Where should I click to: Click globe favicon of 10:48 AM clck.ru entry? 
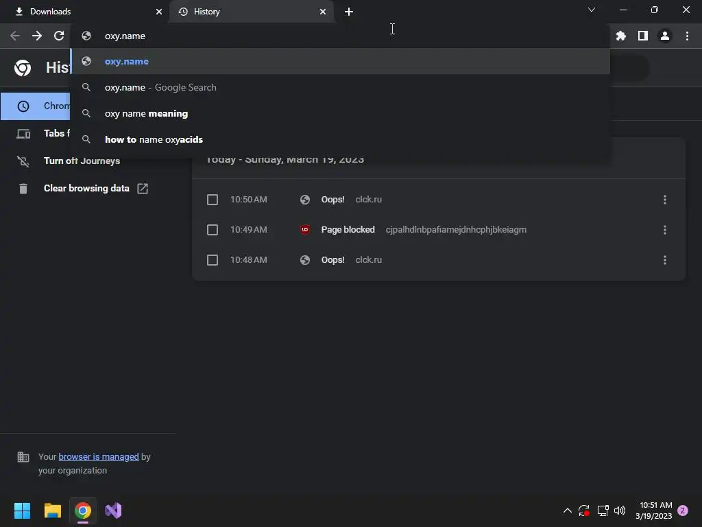tap(305, 260)
